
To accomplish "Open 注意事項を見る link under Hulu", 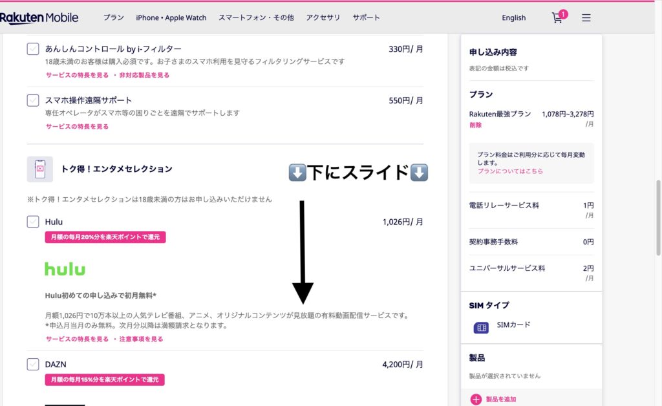I will click(x=141, y=339).
